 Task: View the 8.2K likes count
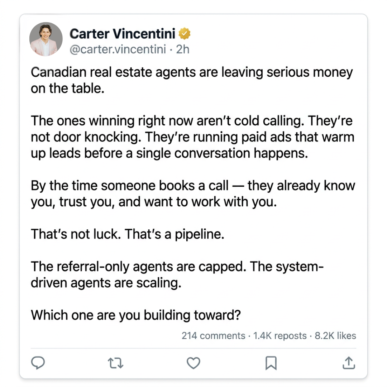click(x=335, y=336)
